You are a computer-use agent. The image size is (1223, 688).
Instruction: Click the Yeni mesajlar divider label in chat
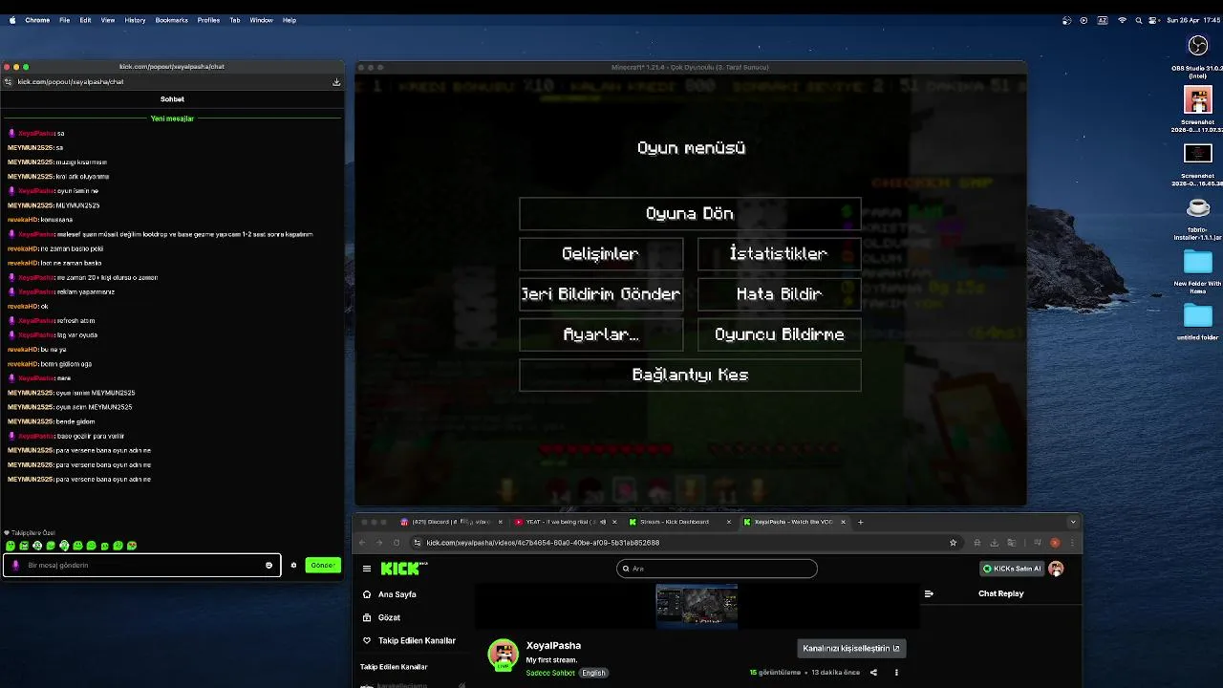point(172,118)
